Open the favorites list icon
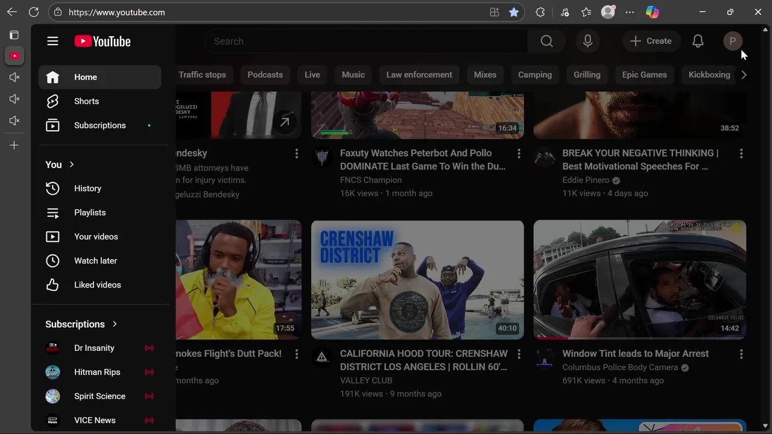This screenshot has width=772, height=434. coord(586,12)
